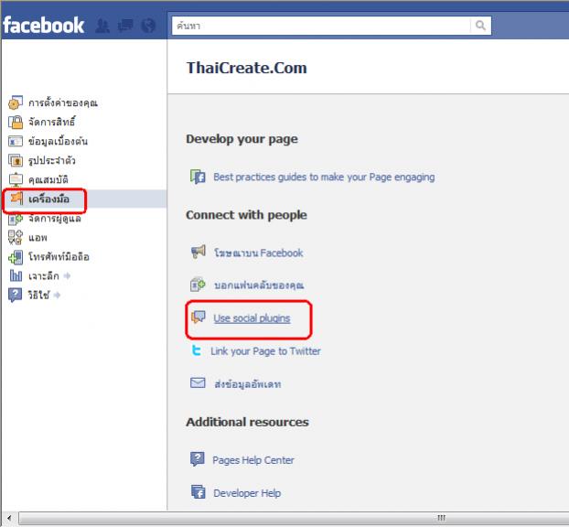Click Pages Help Center question icon
Screen dimensions: 569x527
(198, 459)
